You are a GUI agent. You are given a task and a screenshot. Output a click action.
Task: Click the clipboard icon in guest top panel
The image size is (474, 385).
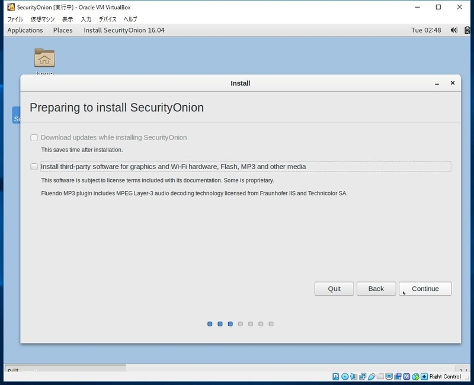coord(467,30)
